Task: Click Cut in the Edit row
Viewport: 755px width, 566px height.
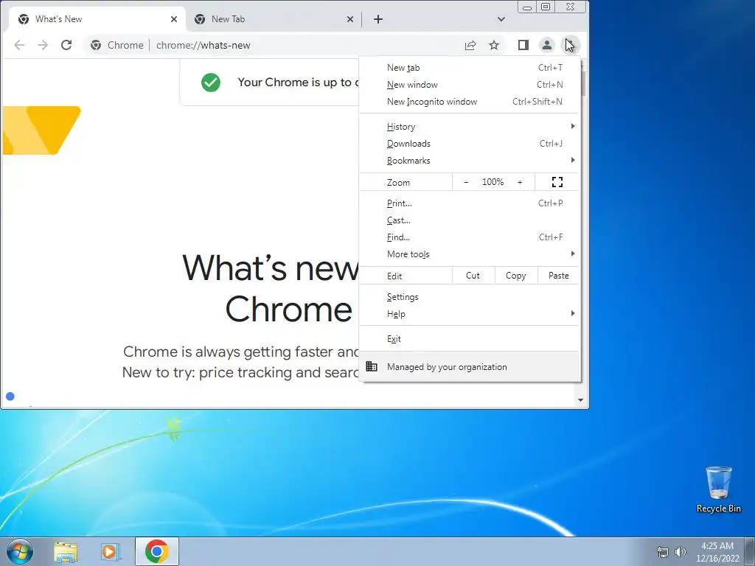Action: click(x=473, y=276)
